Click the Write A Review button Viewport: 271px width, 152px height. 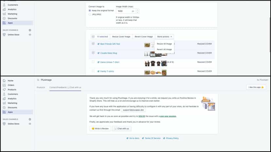[x=100, y=129]
